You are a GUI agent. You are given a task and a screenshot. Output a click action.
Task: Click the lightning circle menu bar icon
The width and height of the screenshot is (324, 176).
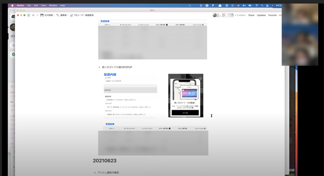(207, 6)
